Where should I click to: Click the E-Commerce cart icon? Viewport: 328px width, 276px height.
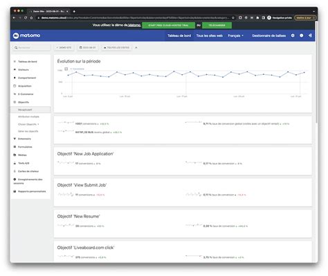(15, 94)
